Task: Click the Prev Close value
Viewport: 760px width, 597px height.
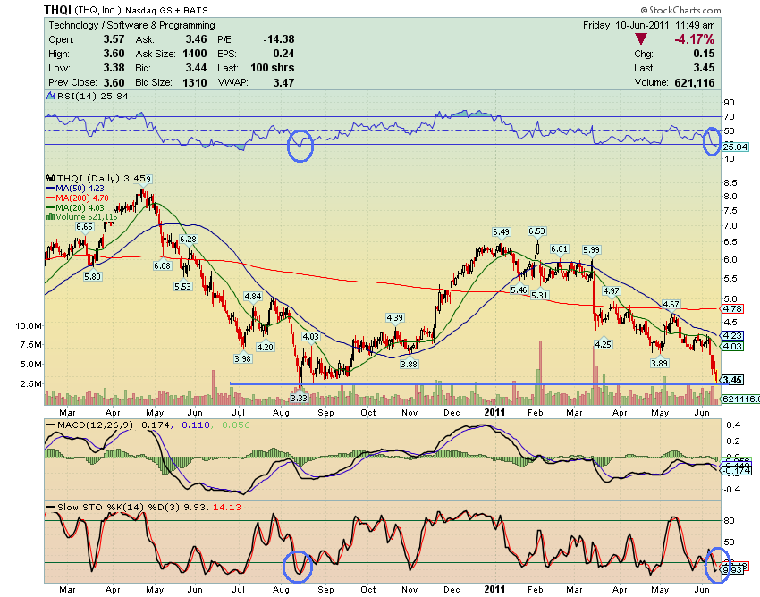Action: (x=114, y=82)
